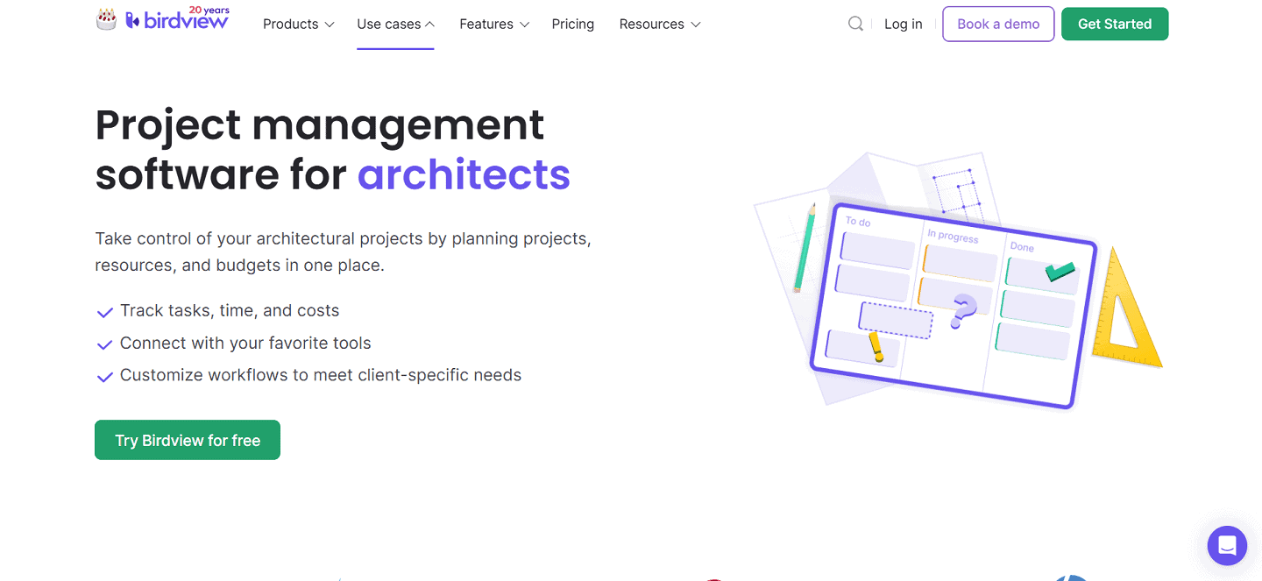Click the Get Started button

pos(1115,24)
